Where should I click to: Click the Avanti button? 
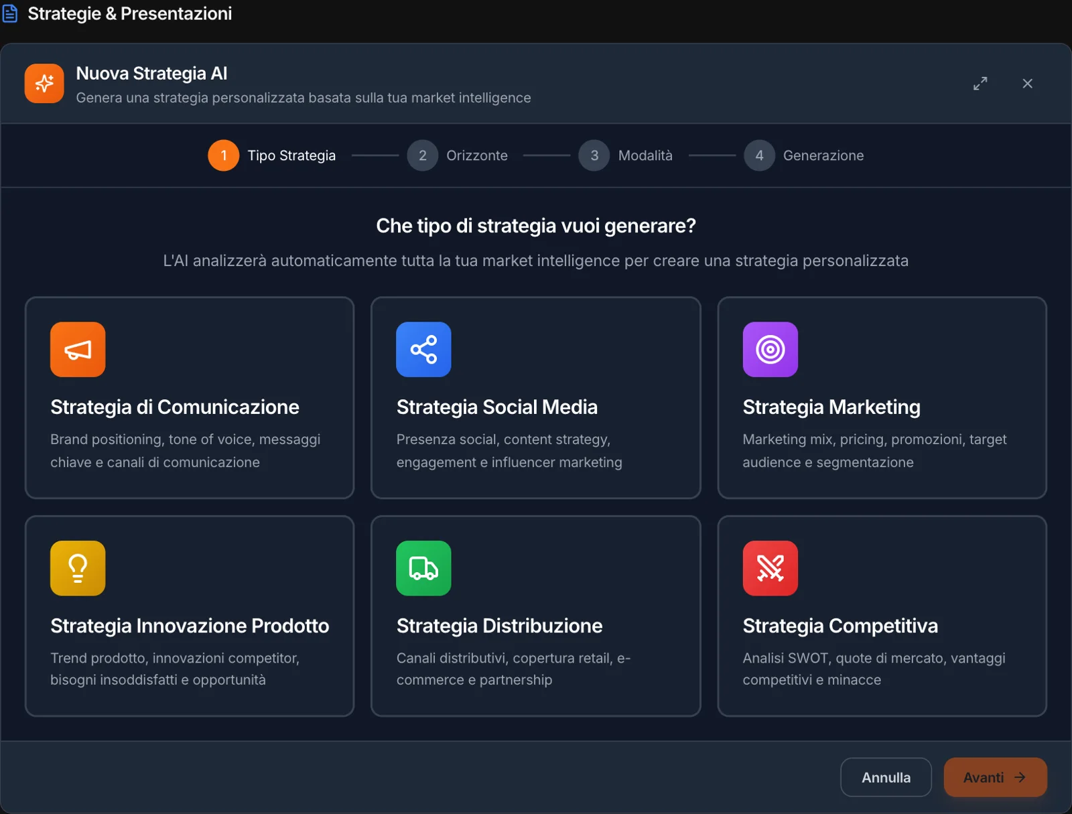pyautogui.click(x=995, y=777)
